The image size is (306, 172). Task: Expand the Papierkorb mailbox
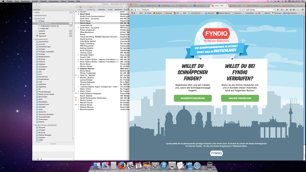(x=35, y=36)
